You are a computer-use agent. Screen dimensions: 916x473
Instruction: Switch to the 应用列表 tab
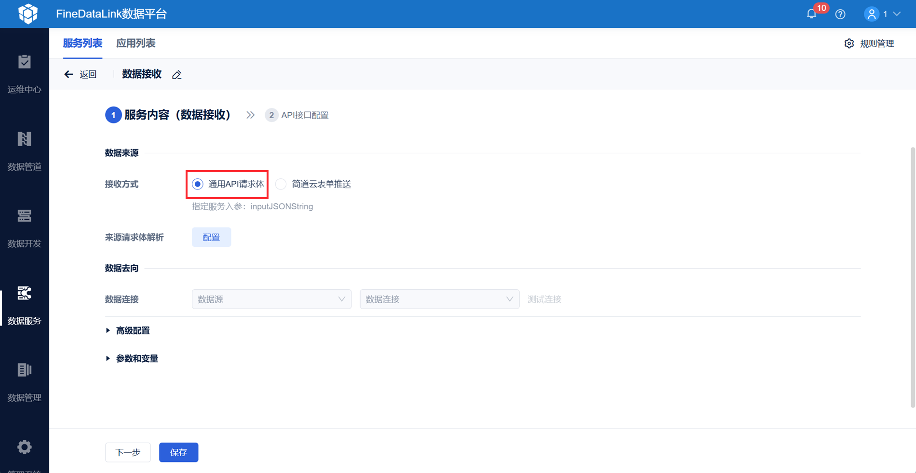click(136, 43)
